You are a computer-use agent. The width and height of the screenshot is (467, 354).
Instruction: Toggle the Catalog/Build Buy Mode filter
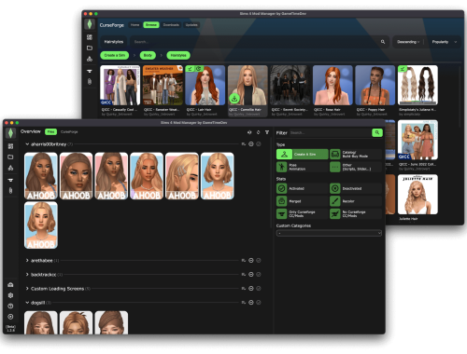pyautogui.click(x=356, y=154)
